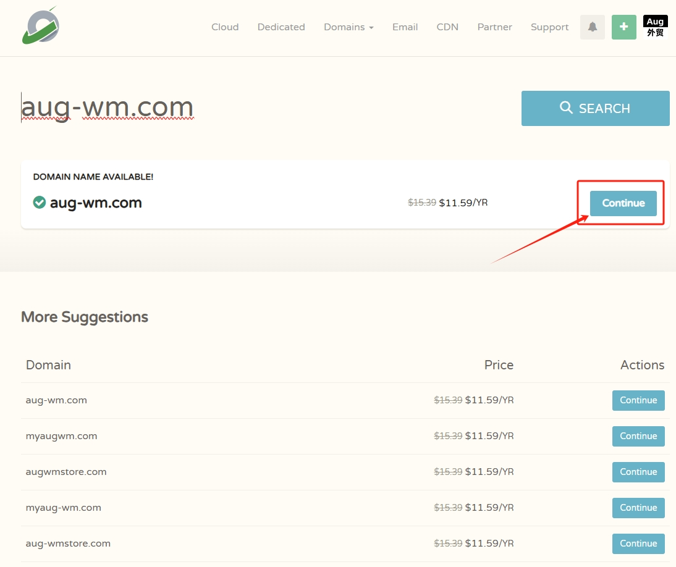
Task: Continue with aug-wmstore.com domain
Action: coord(638,544)
